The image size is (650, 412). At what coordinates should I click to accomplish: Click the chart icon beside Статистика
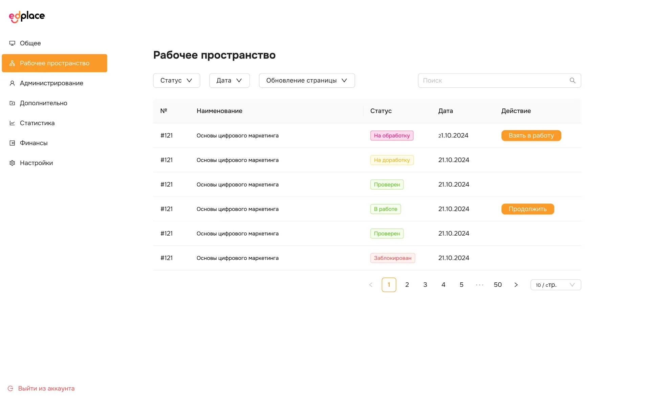12,123
